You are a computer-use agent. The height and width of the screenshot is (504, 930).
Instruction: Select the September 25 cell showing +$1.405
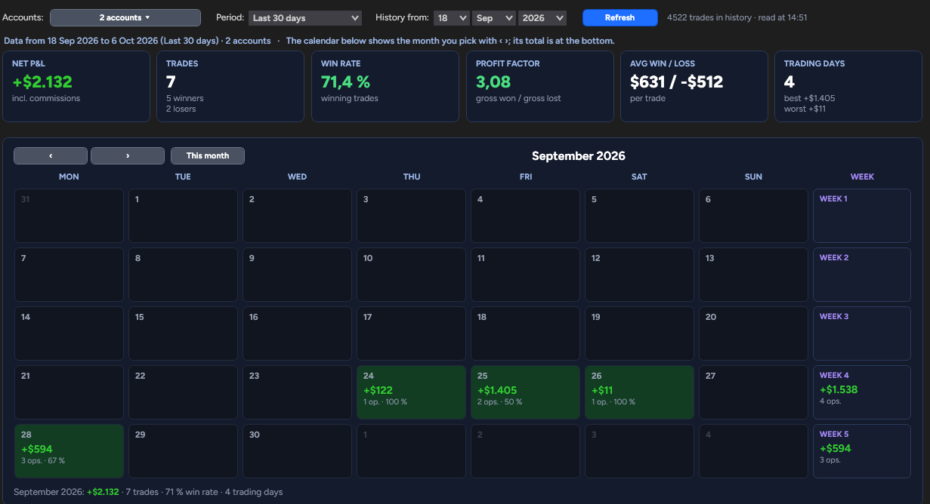(x=525, y=392)
